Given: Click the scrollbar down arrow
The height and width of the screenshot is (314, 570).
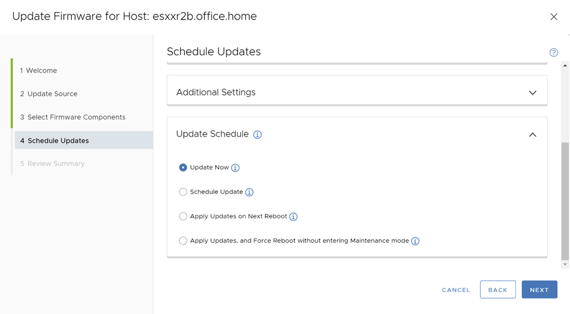Looking at the screenshot, I should 565,265.
